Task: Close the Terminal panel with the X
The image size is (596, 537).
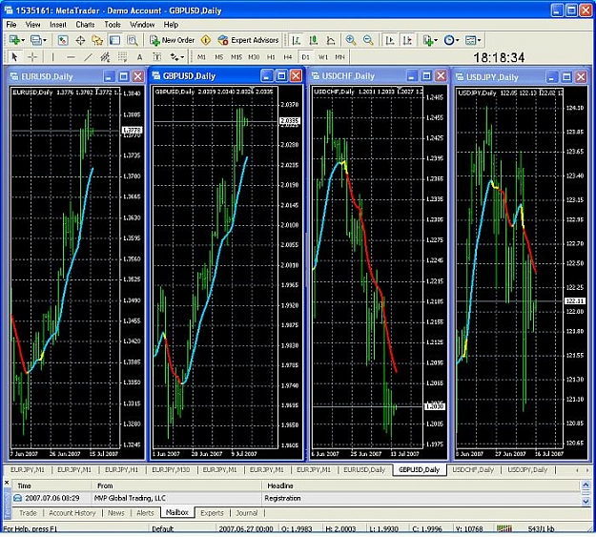Action: coord(7,483)
